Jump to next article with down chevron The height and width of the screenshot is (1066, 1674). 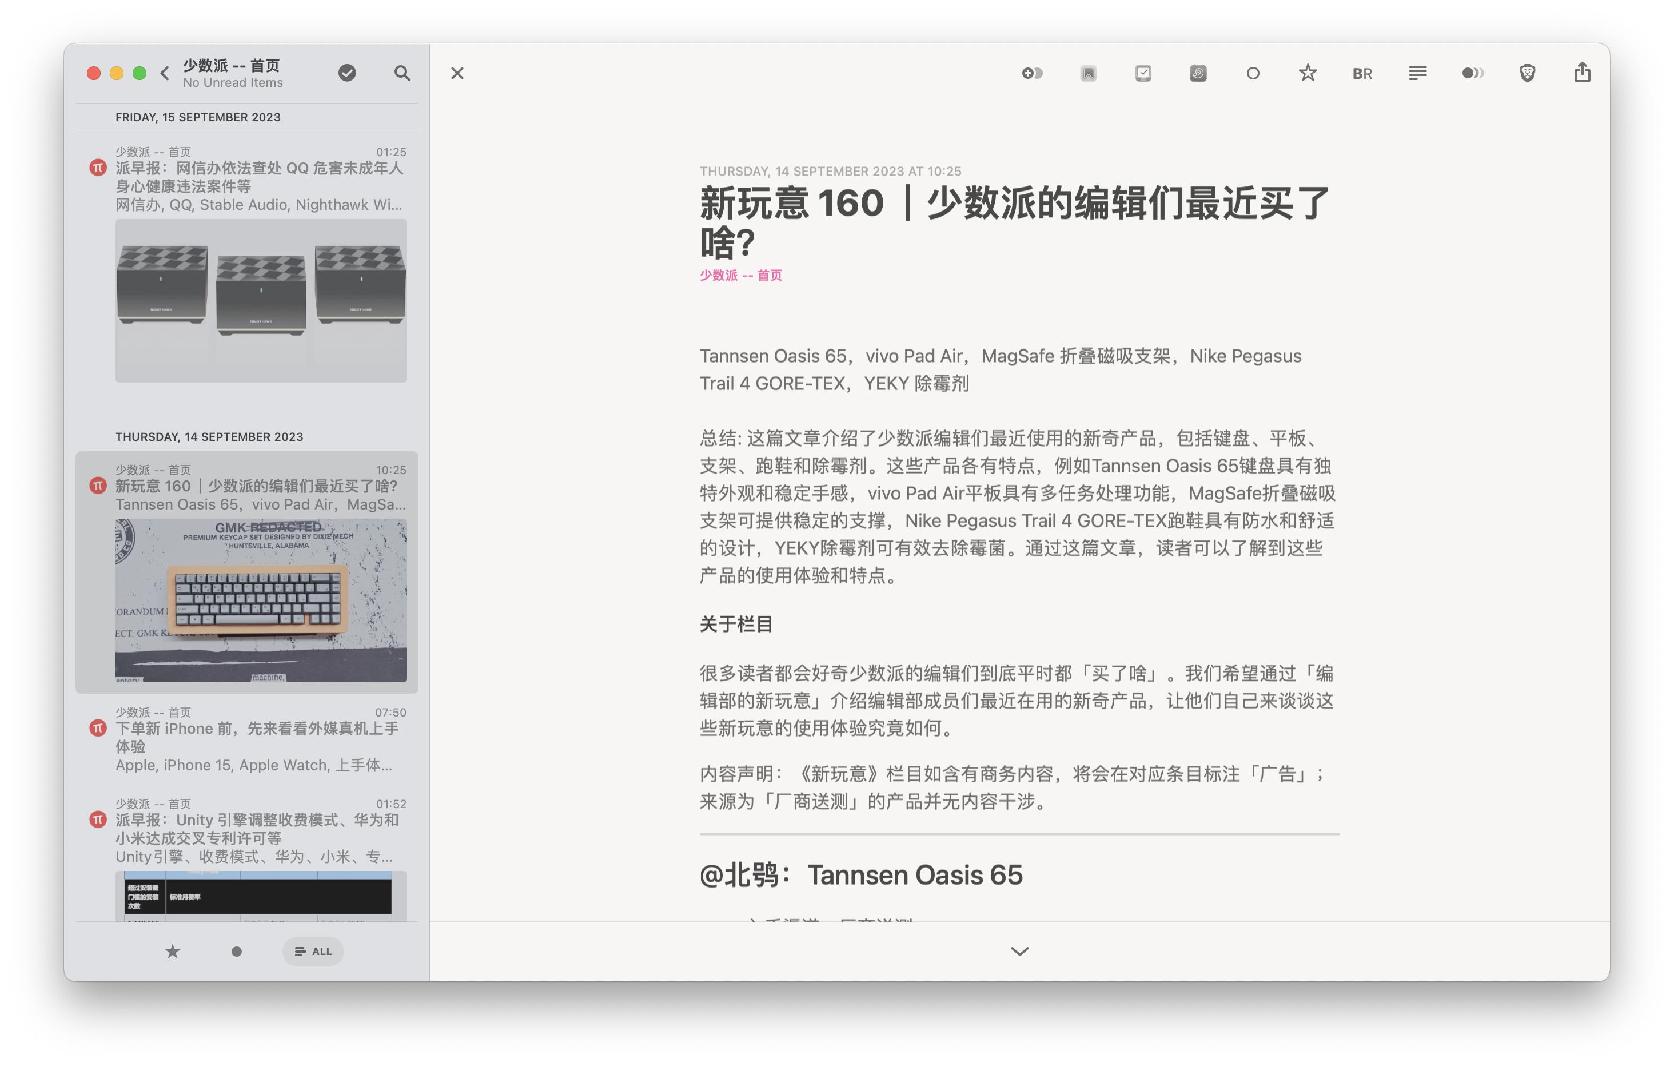coord(1019,950)
